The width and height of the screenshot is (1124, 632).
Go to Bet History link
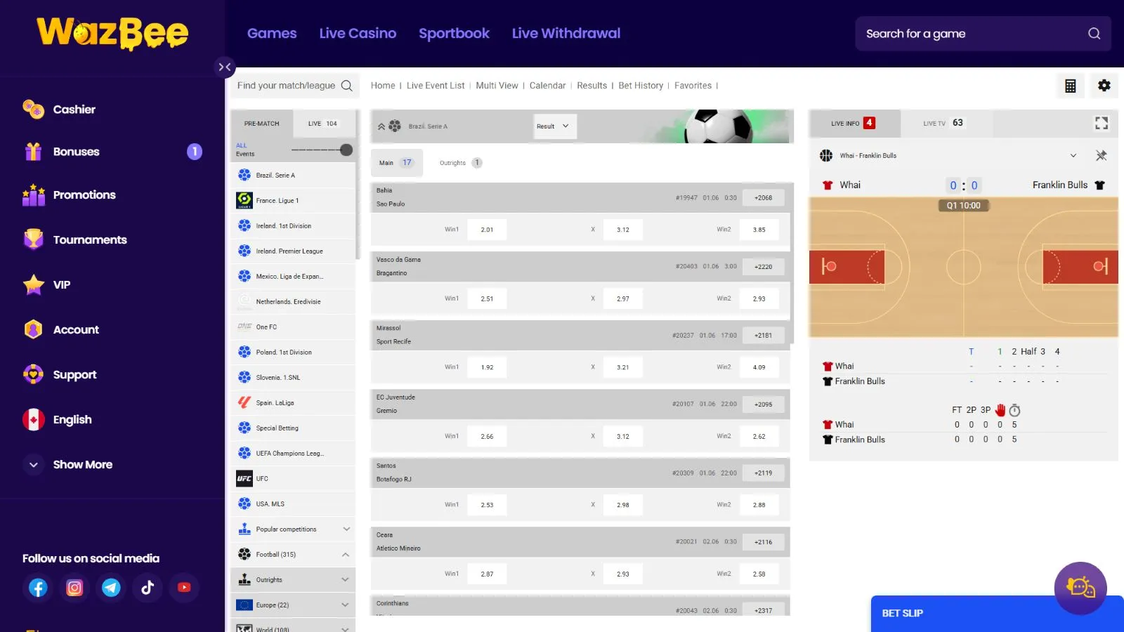pyautogui.click(x=640, y=86)
